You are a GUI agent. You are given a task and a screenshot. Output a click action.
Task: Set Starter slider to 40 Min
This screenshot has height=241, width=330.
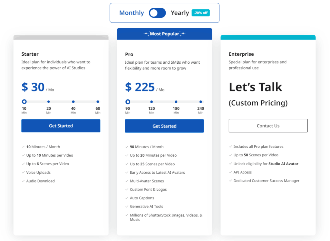pos(73,102)
